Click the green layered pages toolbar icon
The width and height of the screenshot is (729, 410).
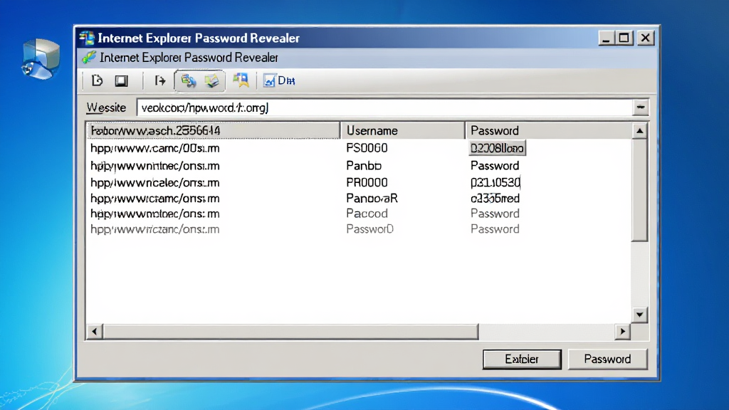pyautogui.click(x=212, y=81)
